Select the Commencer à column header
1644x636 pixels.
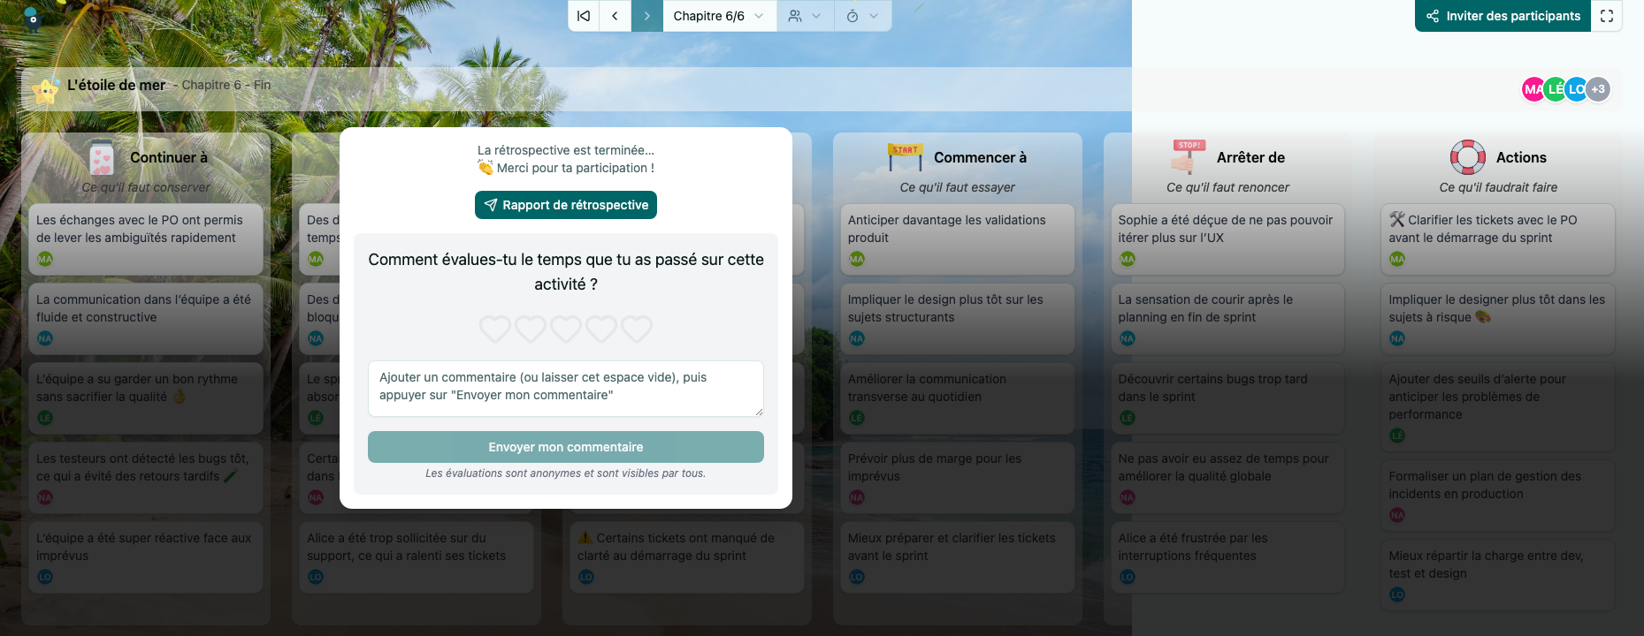[979, 157]
